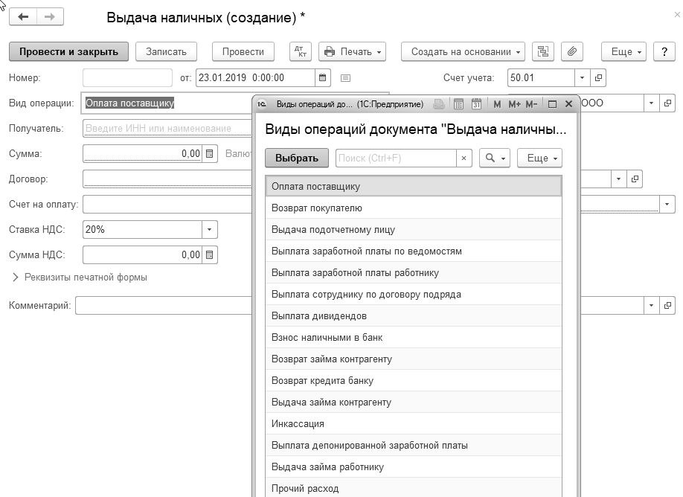Click the M memory button in popup

click(x=497, y=104)
